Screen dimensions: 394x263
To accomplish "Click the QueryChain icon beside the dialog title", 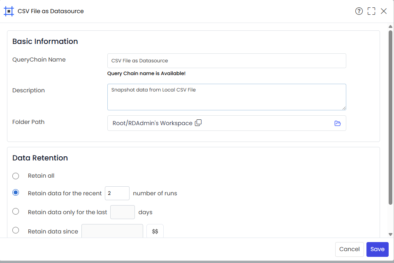I will (x=9, y=11).
